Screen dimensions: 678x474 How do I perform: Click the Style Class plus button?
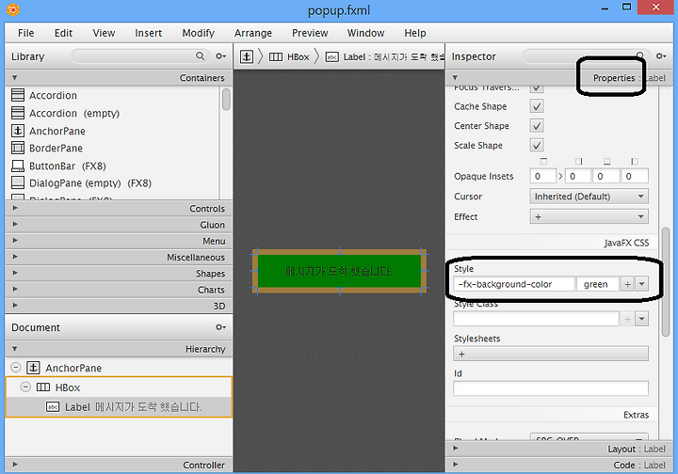coord(627,319)
